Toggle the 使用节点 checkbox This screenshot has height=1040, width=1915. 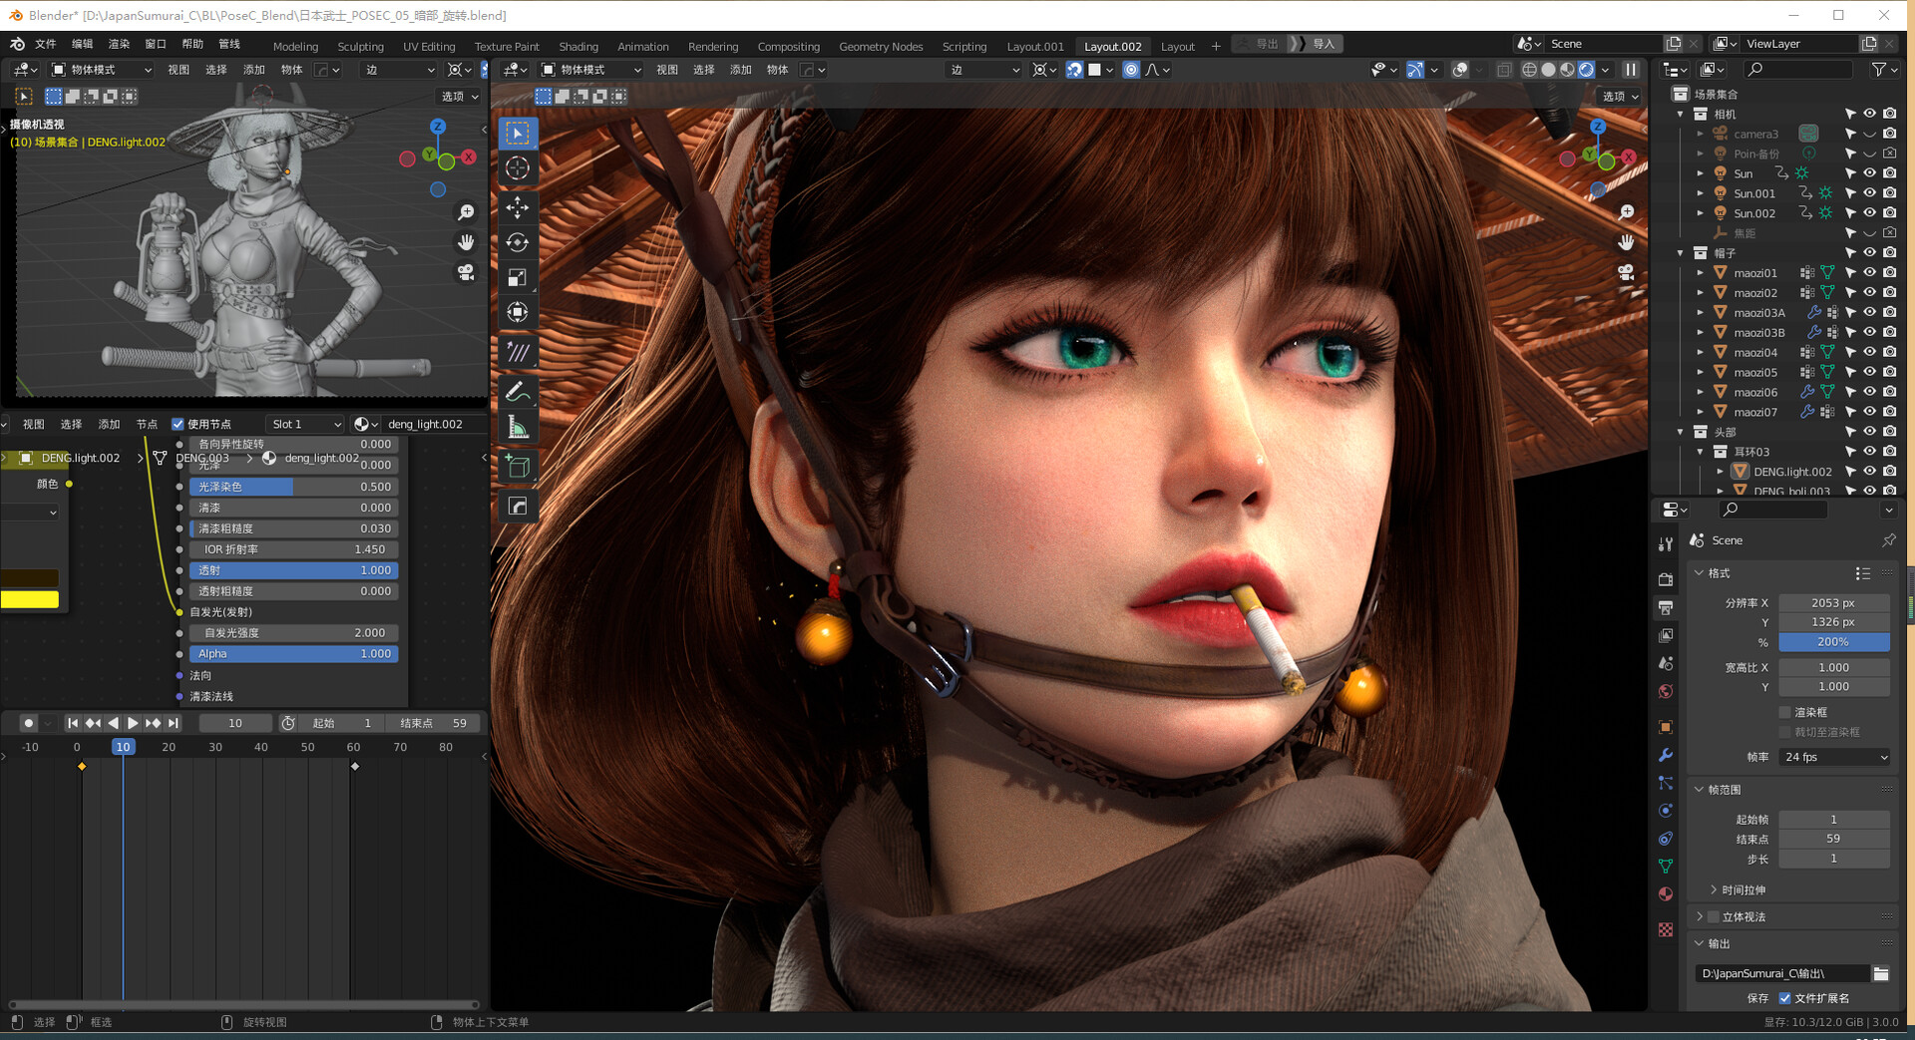[x=178, y=424]
